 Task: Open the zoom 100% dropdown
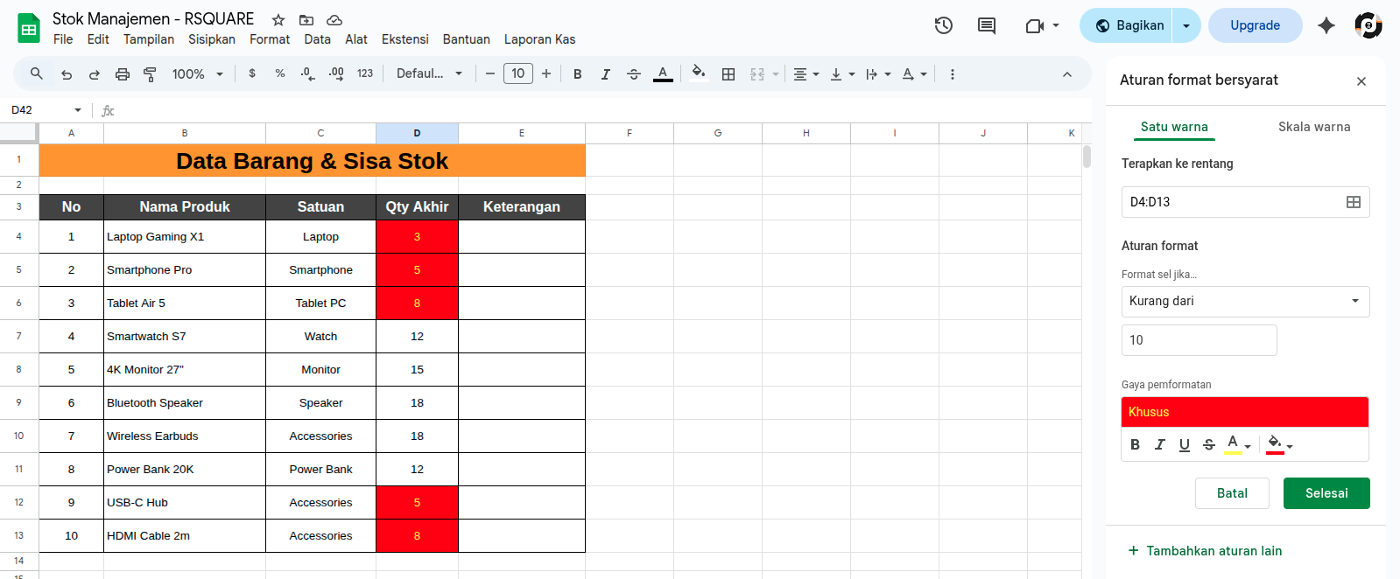(x=198, y=74)
